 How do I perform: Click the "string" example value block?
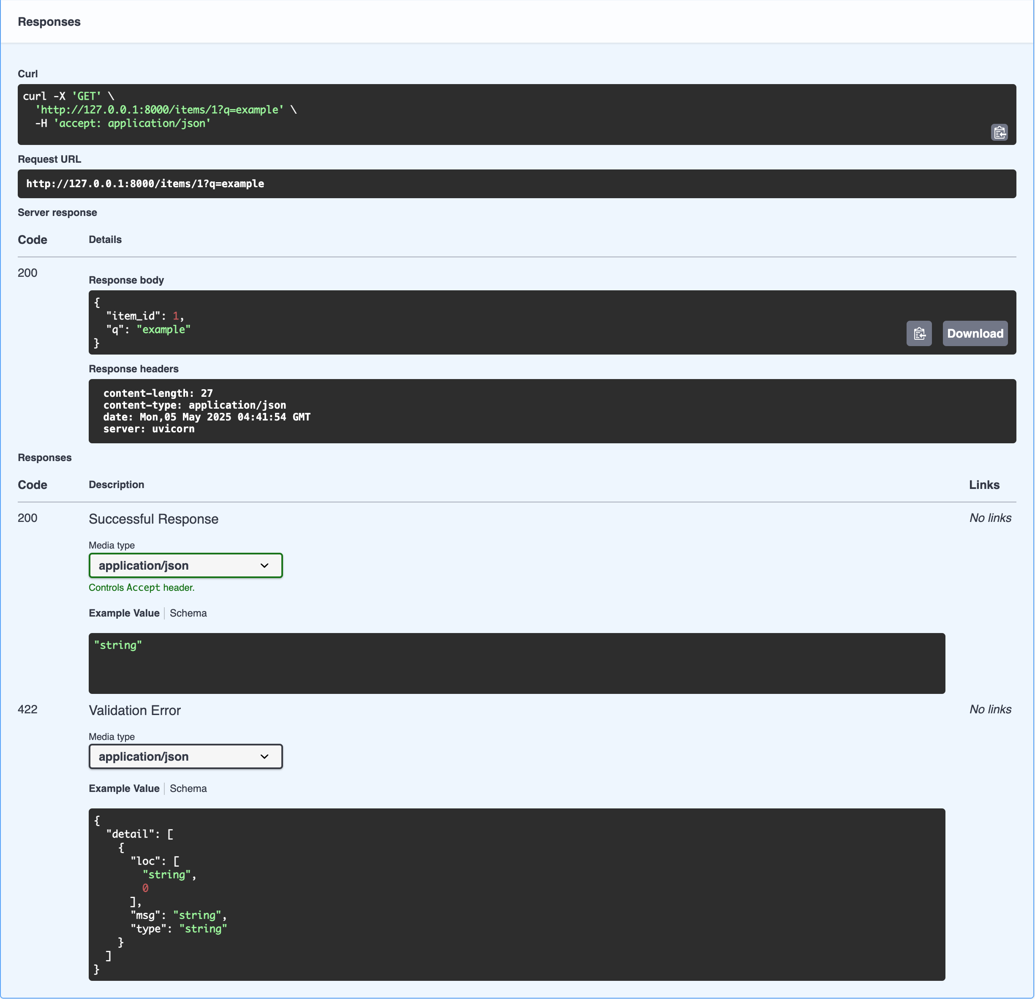pos(516,663)
